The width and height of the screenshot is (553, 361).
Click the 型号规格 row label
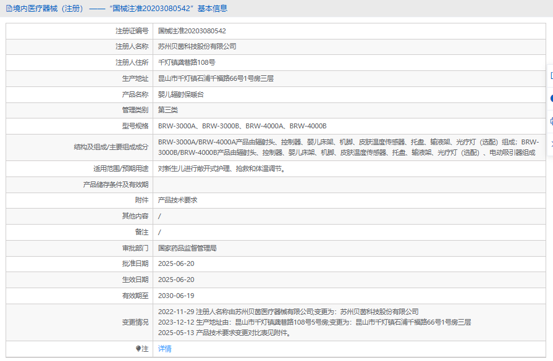[x=135, y=126]
